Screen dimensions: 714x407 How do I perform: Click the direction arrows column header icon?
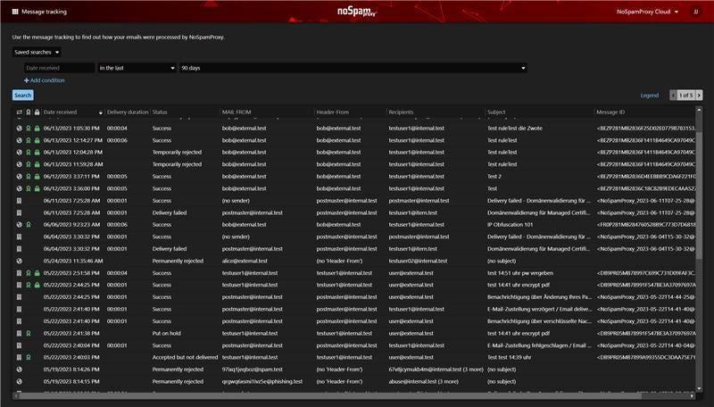click(19, 112)
